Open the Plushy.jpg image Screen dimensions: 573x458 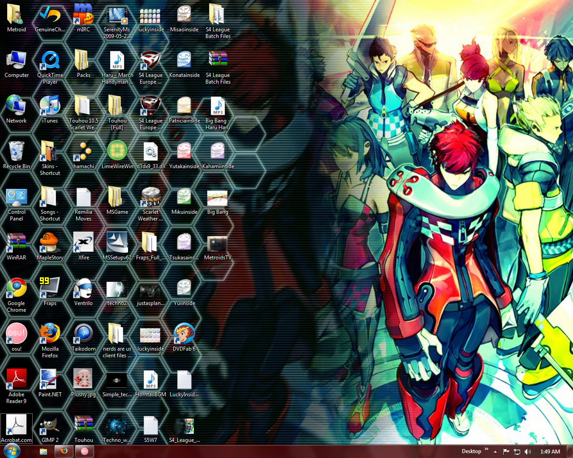click(x=84, y=383)
